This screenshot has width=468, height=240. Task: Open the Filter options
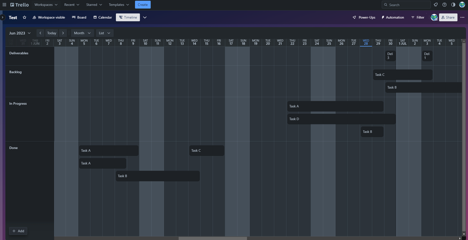click(417, 17)
